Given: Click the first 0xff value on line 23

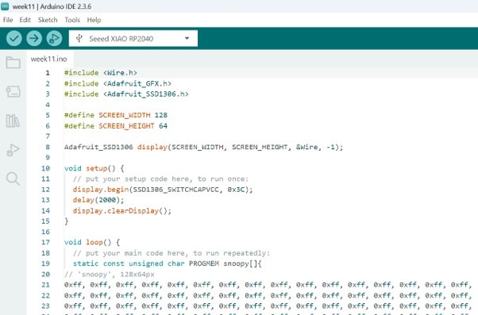Looking at the screenshot, I should point(73,305).
